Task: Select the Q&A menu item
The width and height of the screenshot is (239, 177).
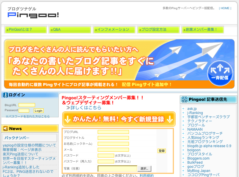Action: pyautogui.click(x=70, y=30)
